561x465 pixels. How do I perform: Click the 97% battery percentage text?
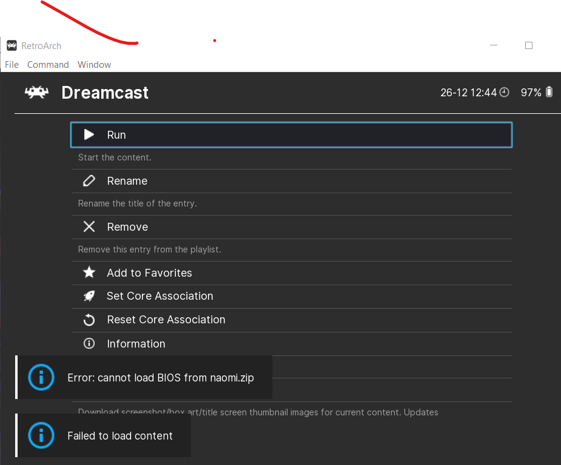[x=531, y=93]
